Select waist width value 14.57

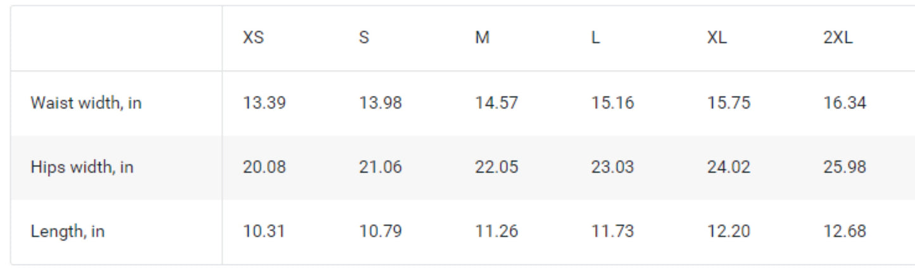(496, 103)
